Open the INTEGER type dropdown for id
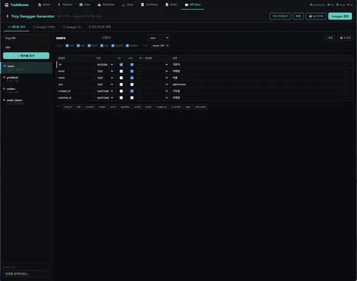 point(105,65)
